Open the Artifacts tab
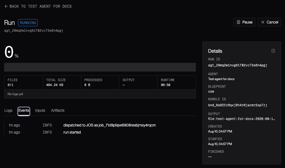The height and width of the screenshot is (168, 285). [58, 110]
